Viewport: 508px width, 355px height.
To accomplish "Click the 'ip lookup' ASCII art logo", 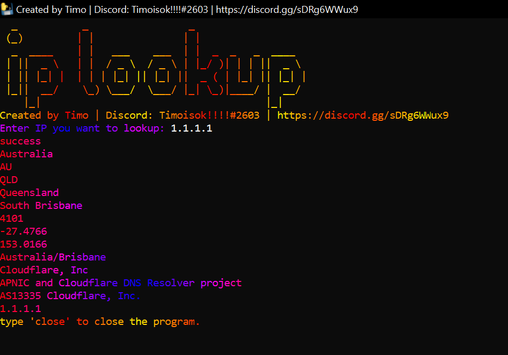I will click(x=156, y=64).
